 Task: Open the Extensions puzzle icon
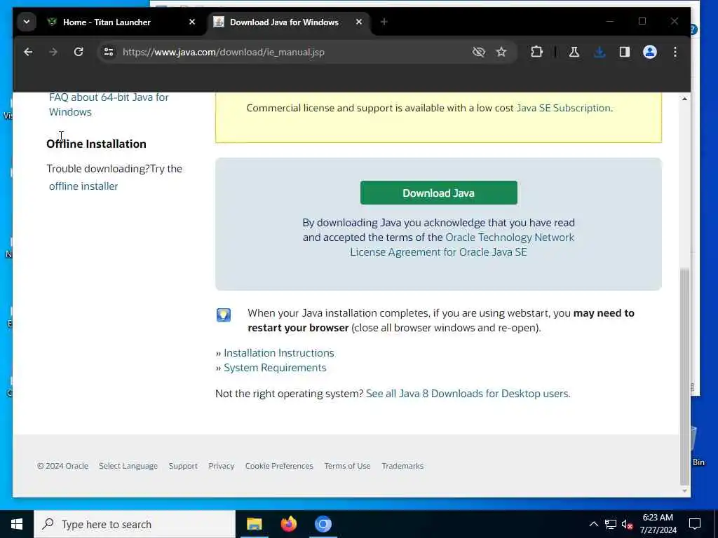[536, 52]
